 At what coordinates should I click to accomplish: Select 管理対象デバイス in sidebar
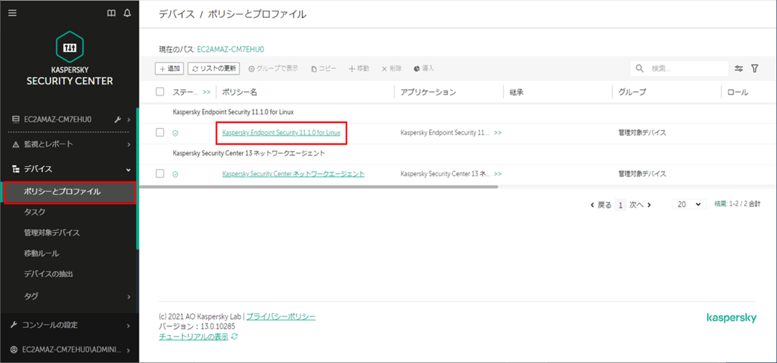pyautogui.click(x=52, y=233)
